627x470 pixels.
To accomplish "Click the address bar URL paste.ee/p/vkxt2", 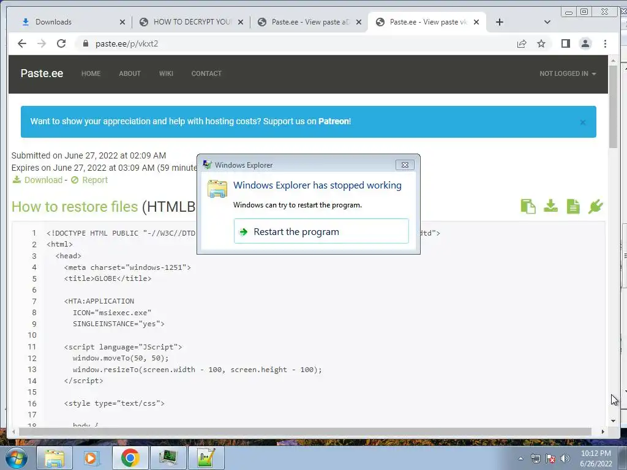I will coord(127,43).
